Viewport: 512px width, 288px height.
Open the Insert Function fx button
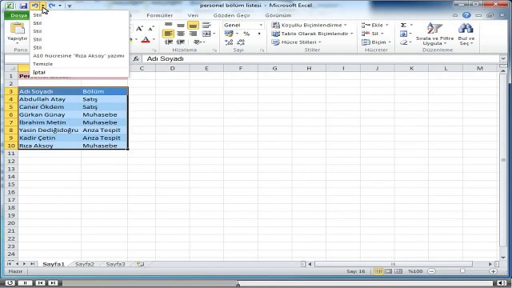pos(136,58)
